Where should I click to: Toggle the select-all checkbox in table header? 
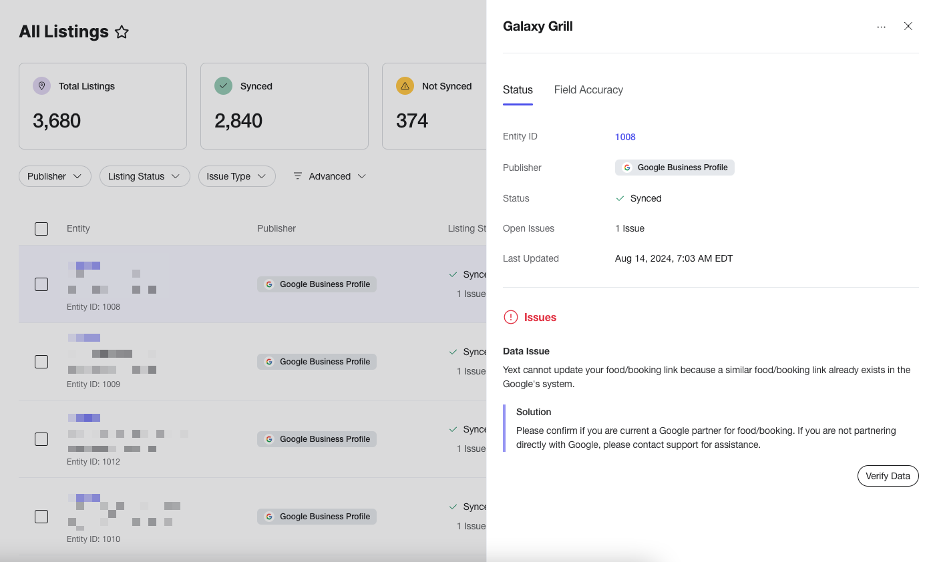[41, 229]
